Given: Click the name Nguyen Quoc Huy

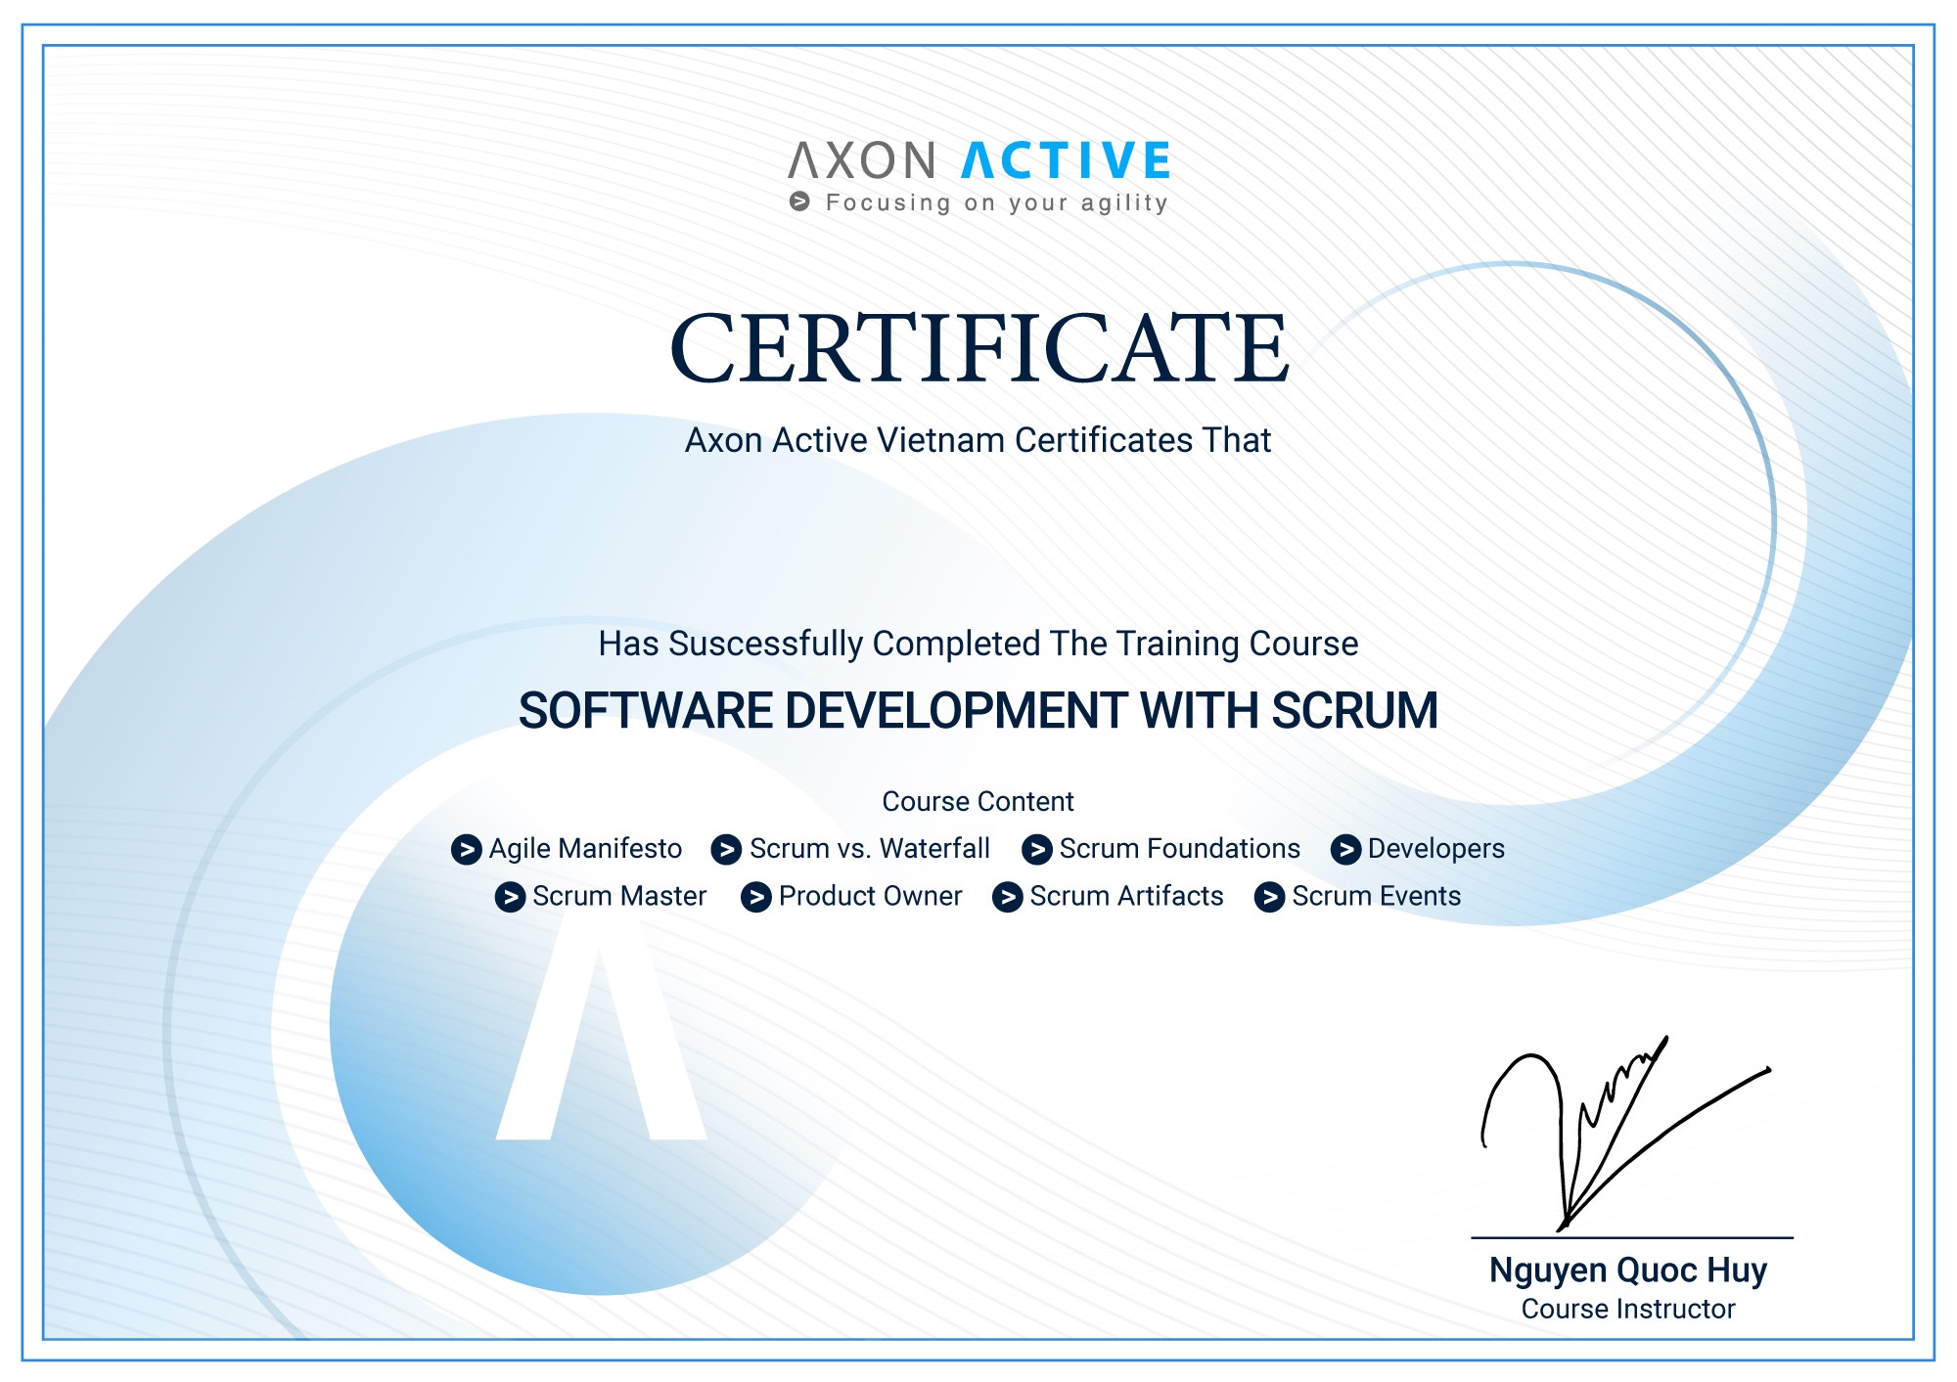Looking at the screenshot, I should coord(1627,1270).
